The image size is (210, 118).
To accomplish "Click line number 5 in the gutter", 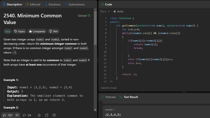I will [x=106, y=33].
